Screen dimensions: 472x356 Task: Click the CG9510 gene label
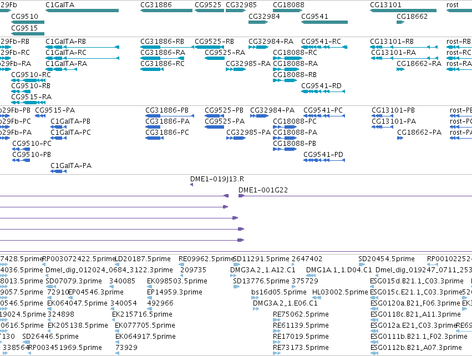click(25, 16)
